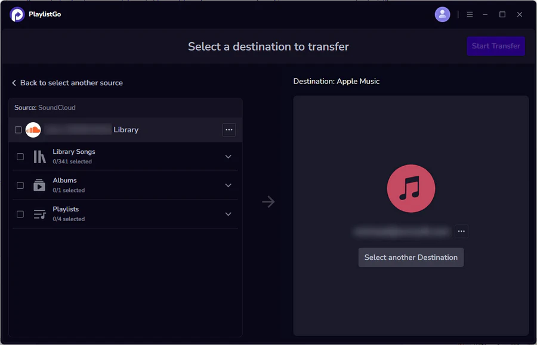
Task: Click the '0/4 selected' count
Action: point(69,219)
